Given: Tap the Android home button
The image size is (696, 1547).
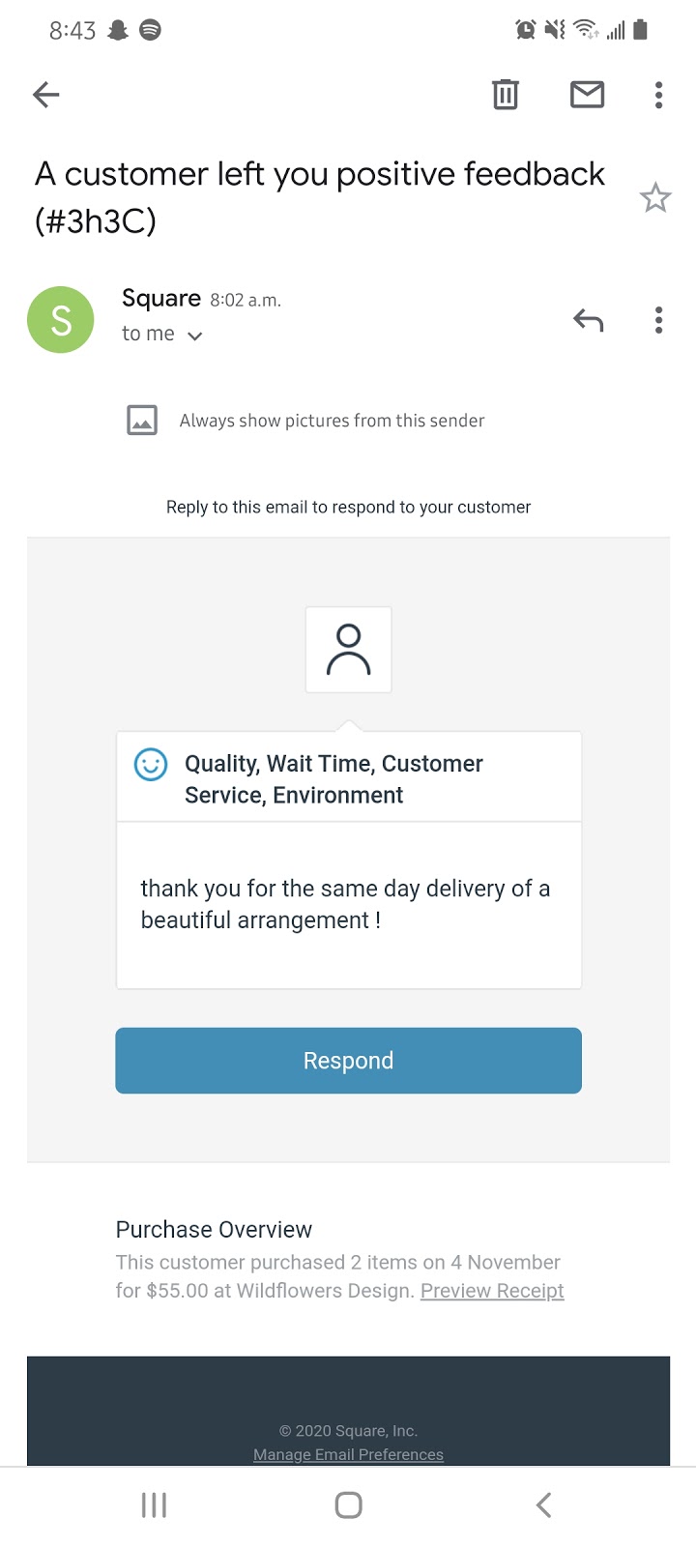Looking at the screenshot, I should (348, 1504).
